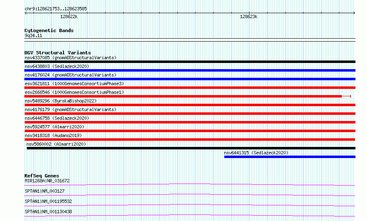
Task: Click the DGV Structural Variants track title
Action: [x=58, y=53]
